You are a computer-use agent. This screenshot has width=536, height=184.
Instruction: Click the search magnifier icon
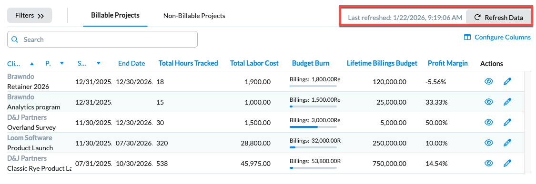coord(15,39)
